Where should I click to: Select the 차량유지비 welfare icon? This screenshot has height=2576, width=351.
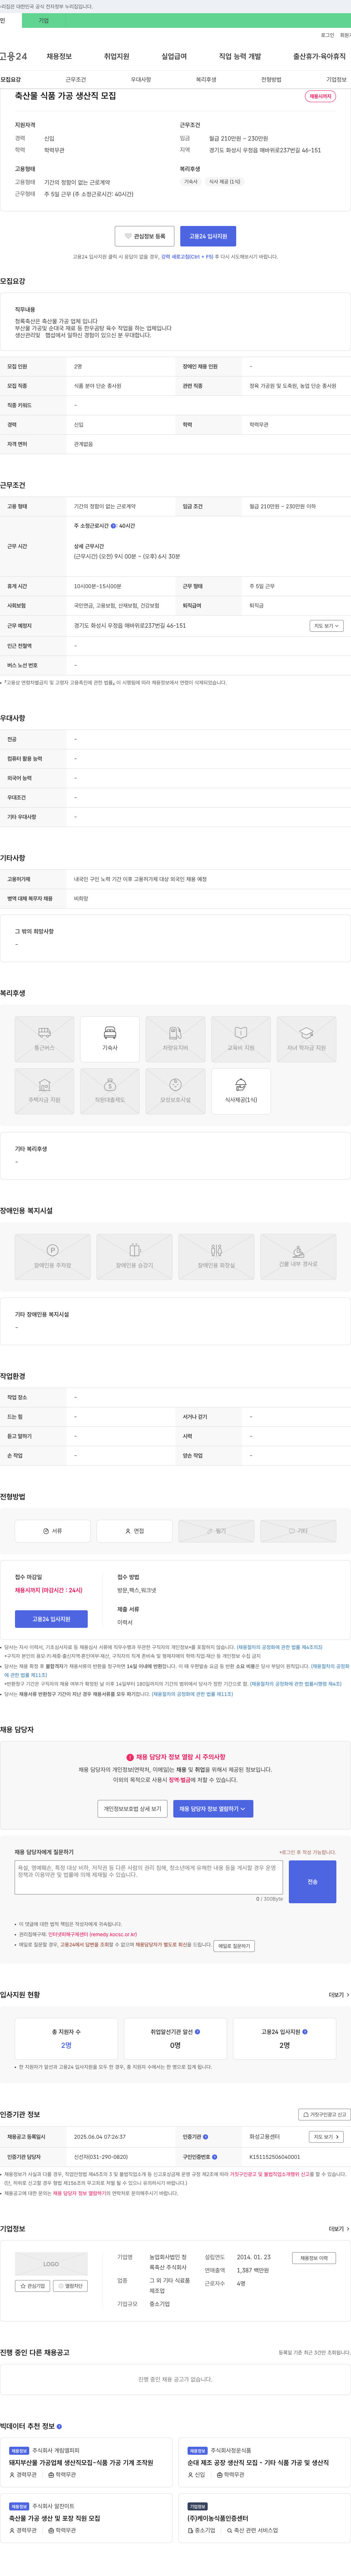[x=175, y=1039]
